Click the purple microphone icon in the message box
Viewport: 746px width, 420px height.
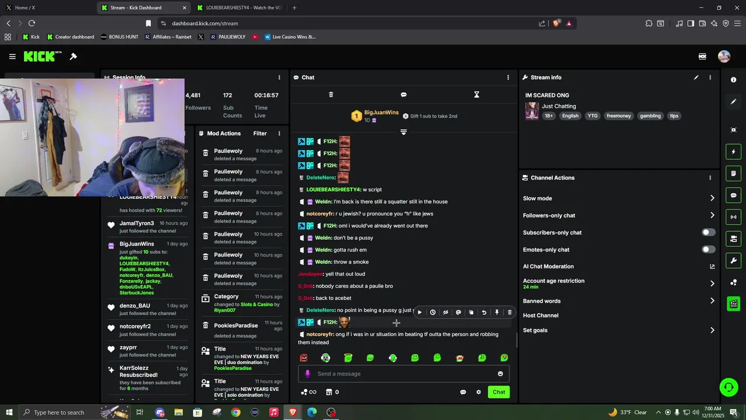[308, 374]
